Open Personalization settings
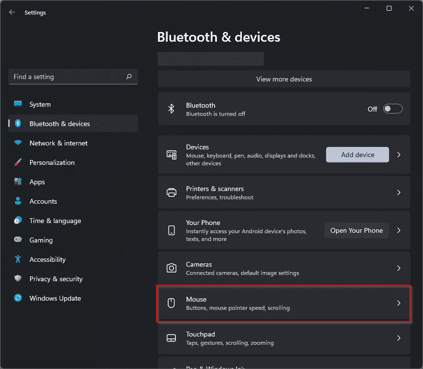423x369 pixels. click(73, 162)
